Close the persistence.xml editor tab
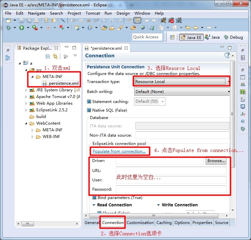The image size is (251, 240). coord(126,48)
